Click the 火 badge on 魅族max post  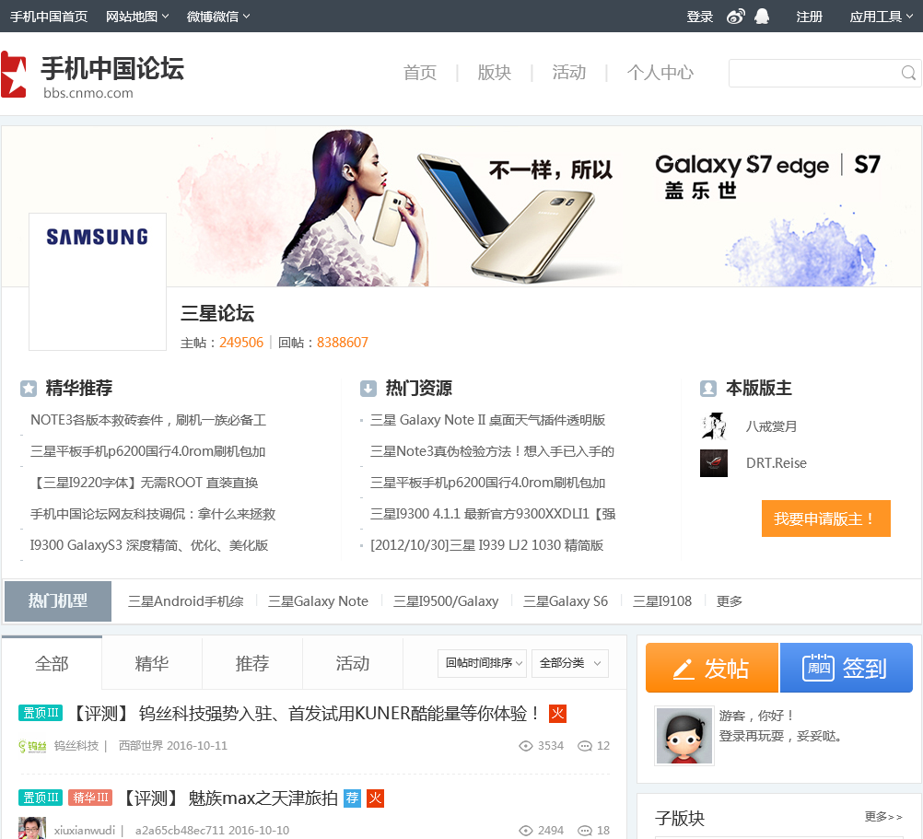[x=375, y=798]
